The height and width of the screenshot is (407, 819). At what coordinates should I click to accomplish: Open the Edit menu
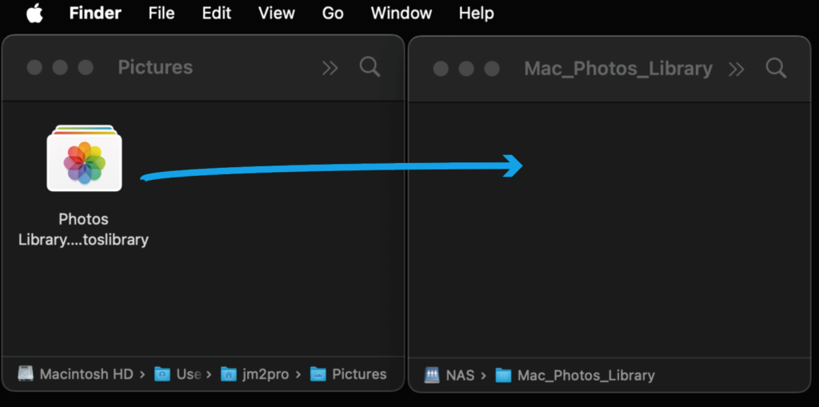coord(217,13)
